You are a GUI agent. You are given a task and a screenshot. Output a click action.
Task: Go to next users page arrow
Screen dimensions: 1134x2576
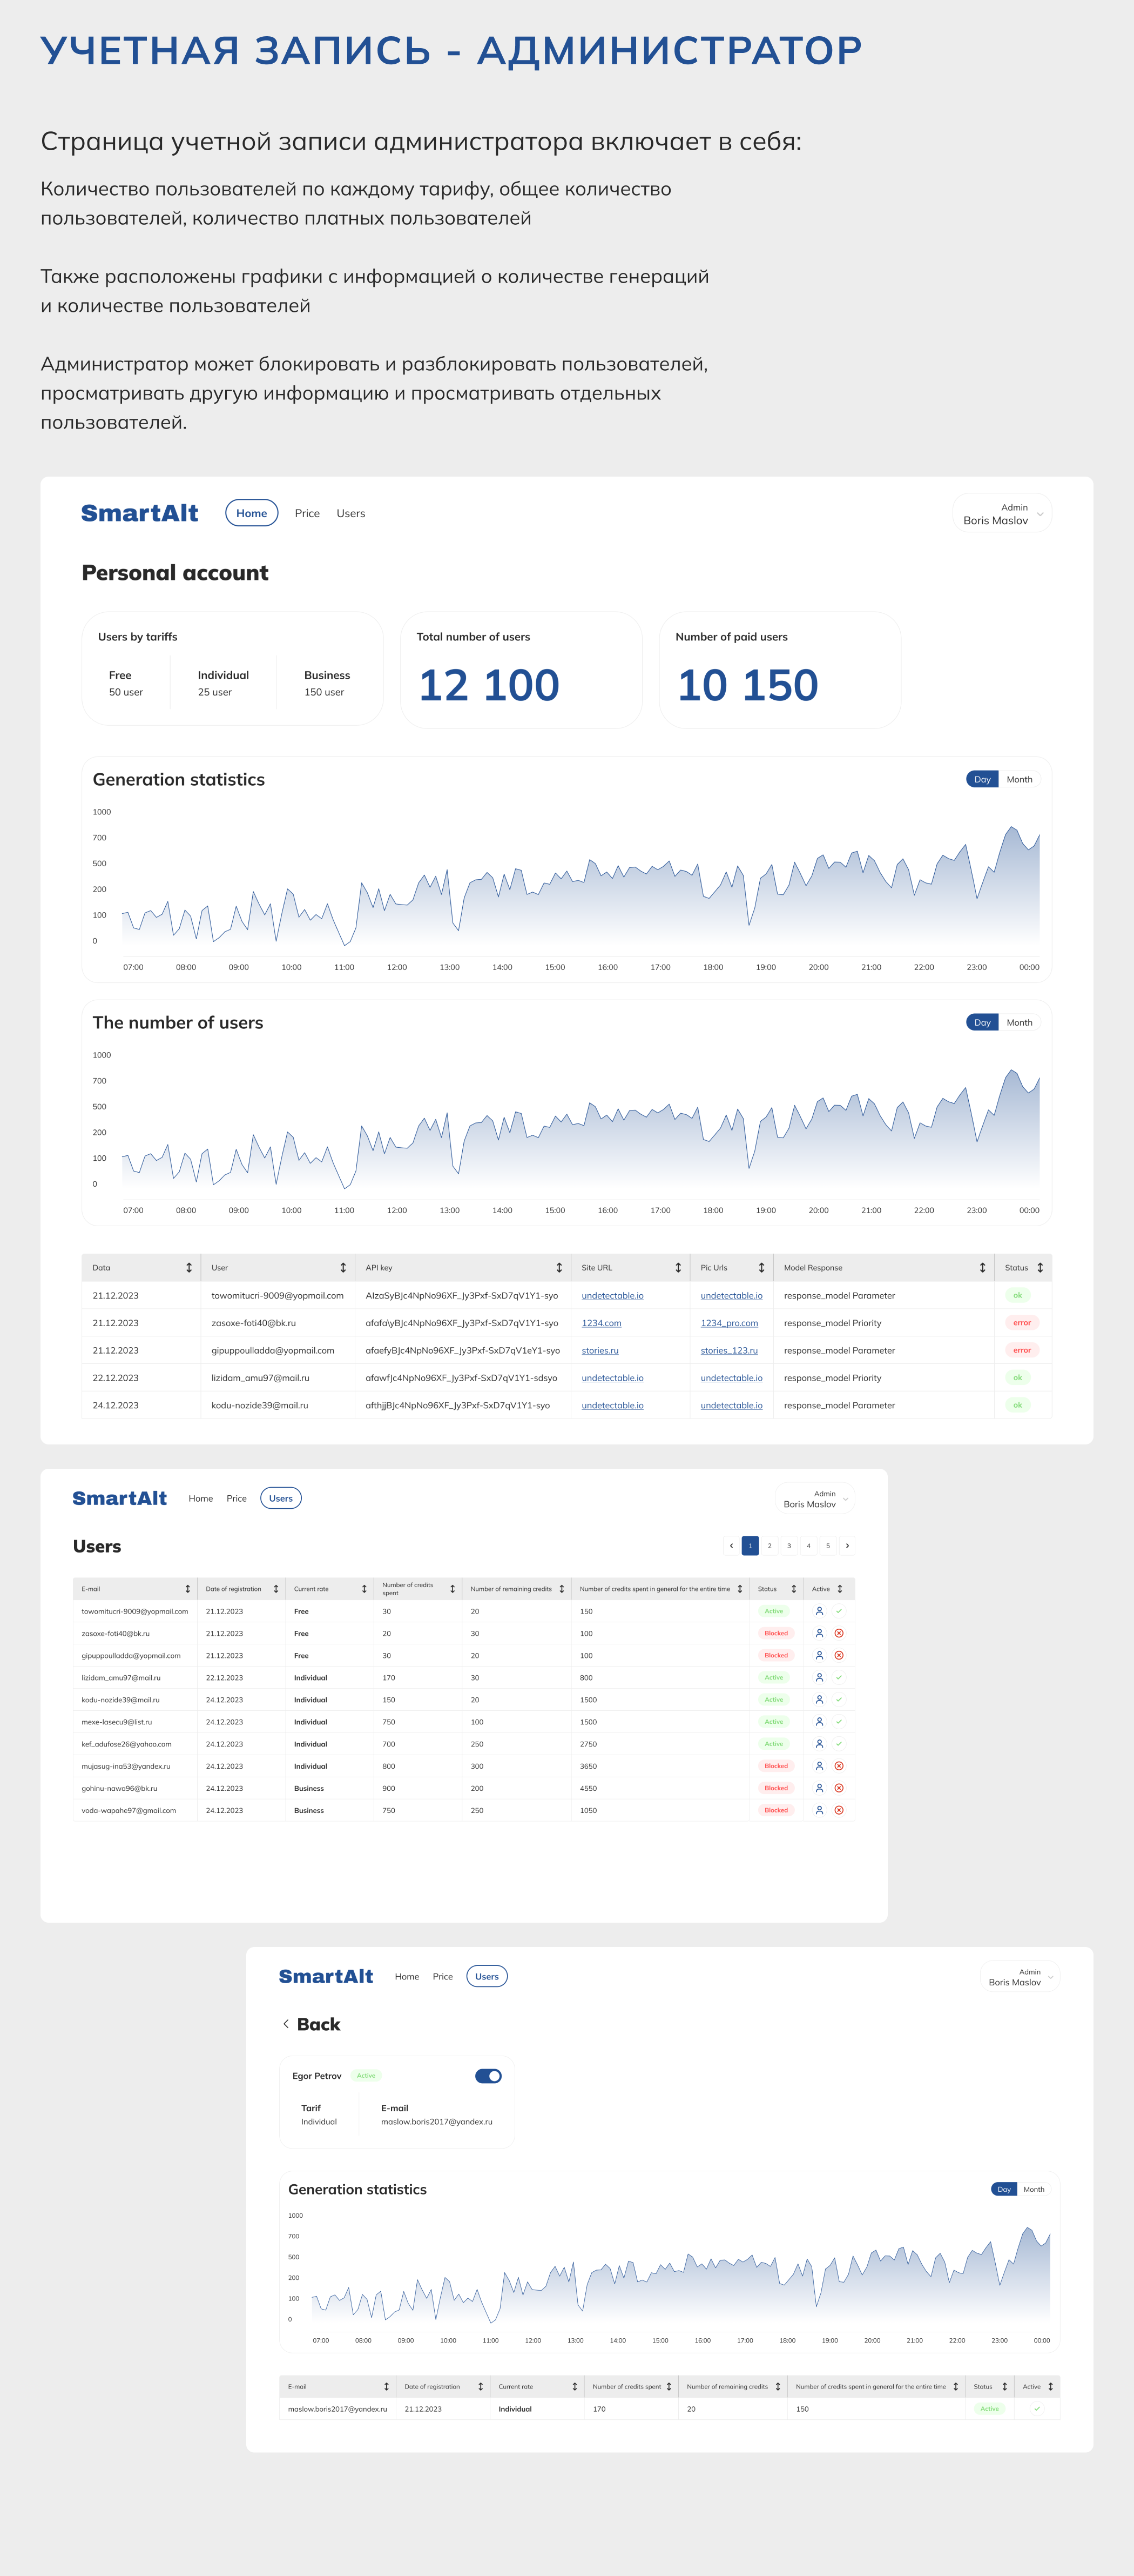click(x=847, y=1546)
